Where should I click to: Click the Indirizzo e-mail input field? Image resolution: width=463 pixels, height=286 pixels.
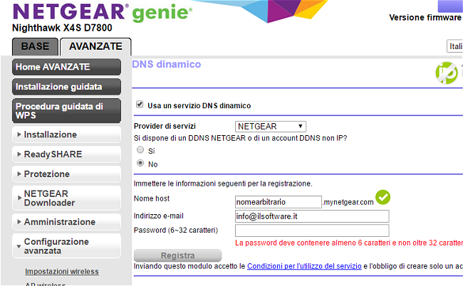[x=312, y=216]
